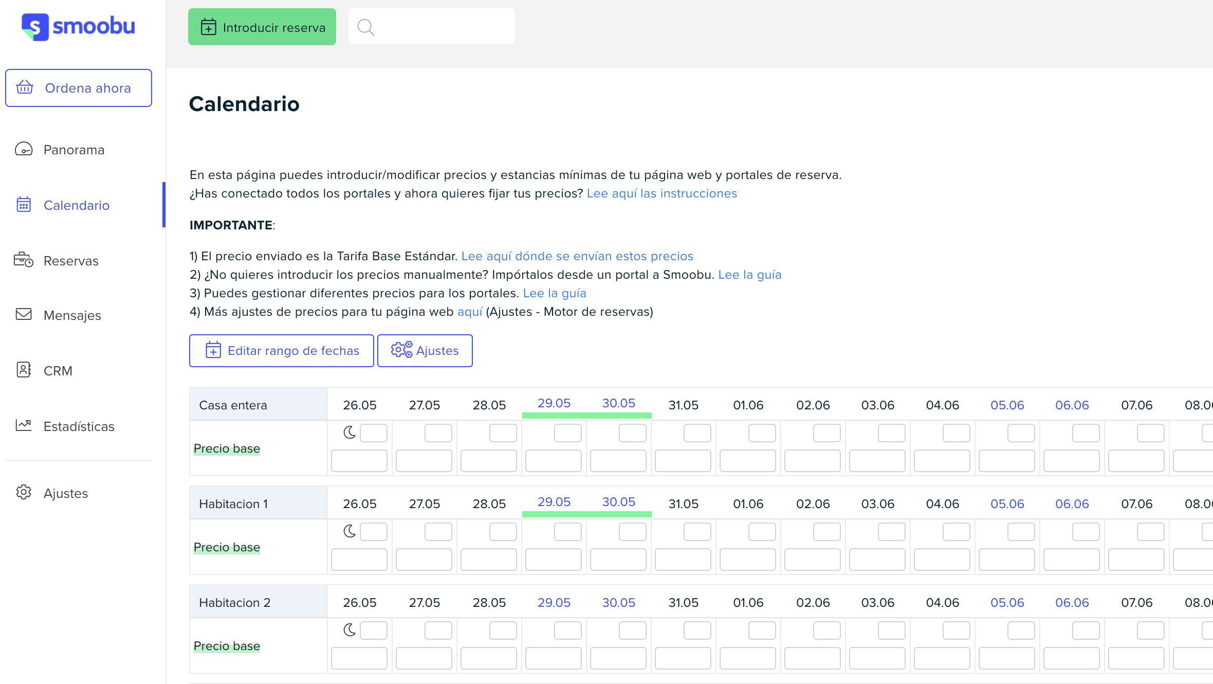Click the 29.05 date header in Habitacion 2

point(554,602)
